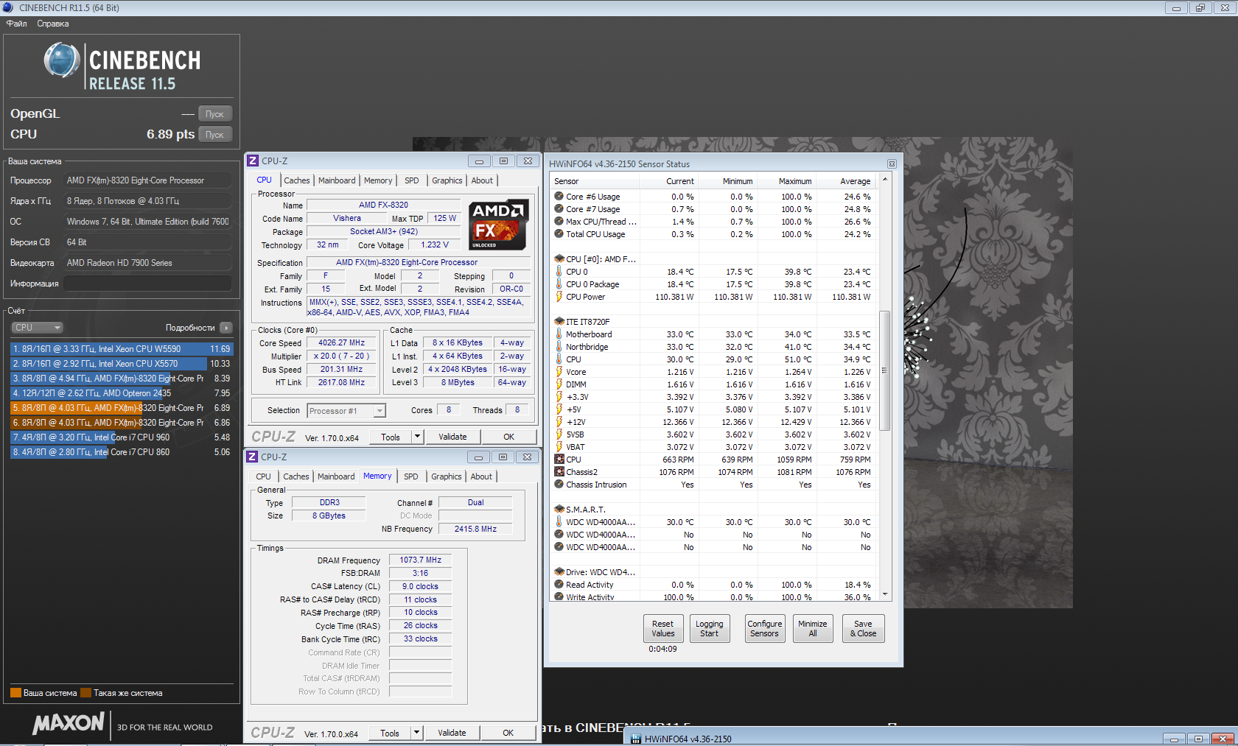The width and height of the screenshot is (1238, 746).
Task: Click the orange Ваша система legend swatch
Action: (x=15, y=693)
